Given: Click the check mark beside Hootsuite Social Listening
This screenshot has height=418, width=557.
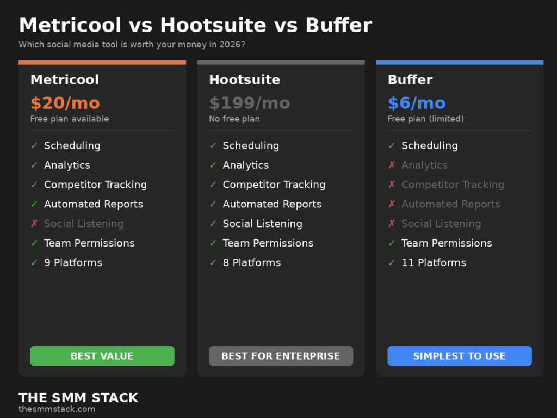Looking at the screenshot, I should [x=213, y=224].
